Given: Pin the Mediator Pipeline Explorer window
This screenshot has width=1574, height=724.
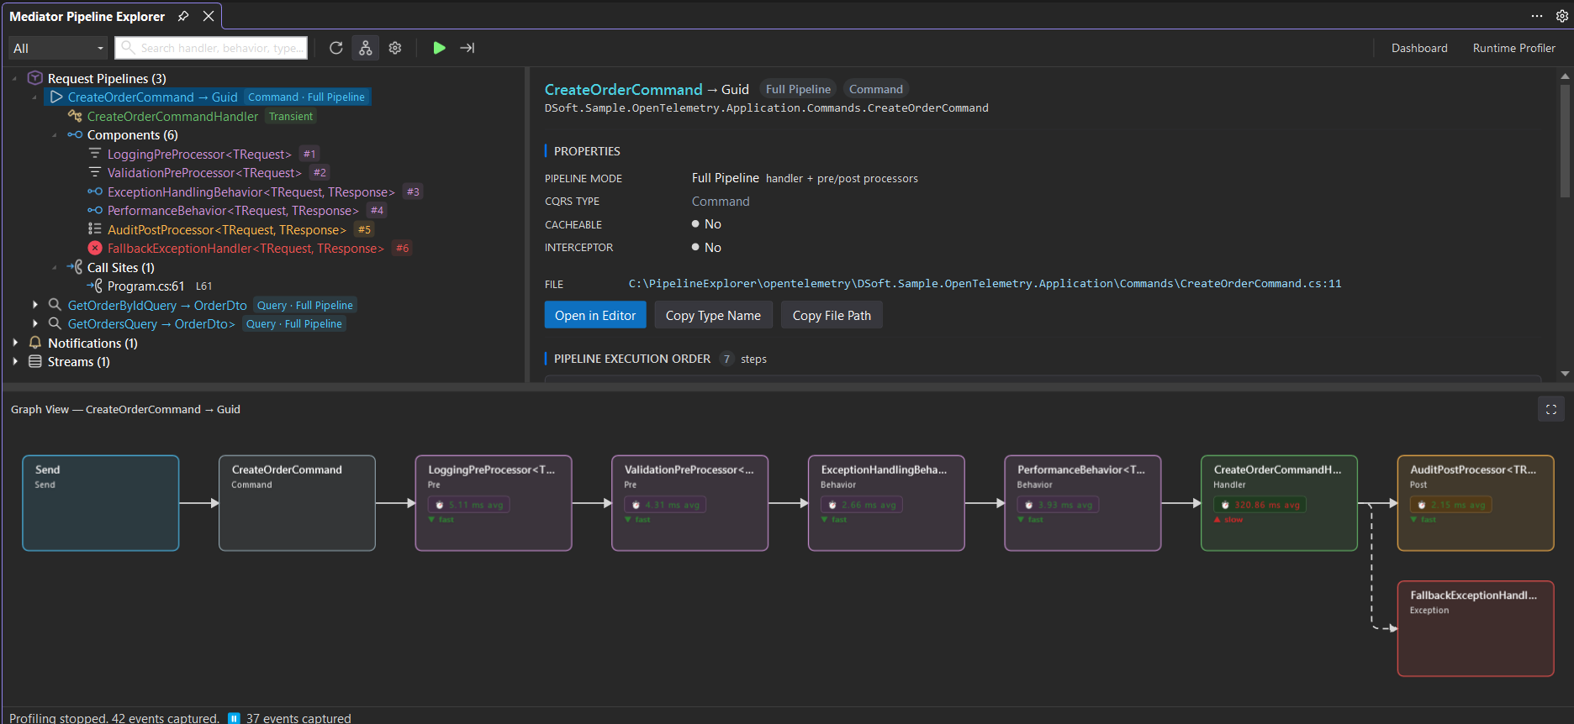Looking at the screenshot, I should (183, 16).
